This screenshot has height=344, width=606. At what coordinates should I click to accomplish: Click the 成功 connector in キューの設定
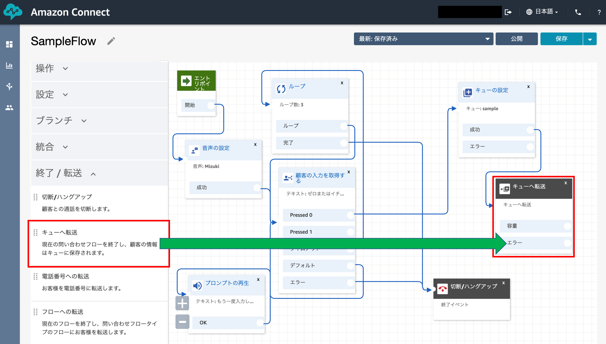530,130
